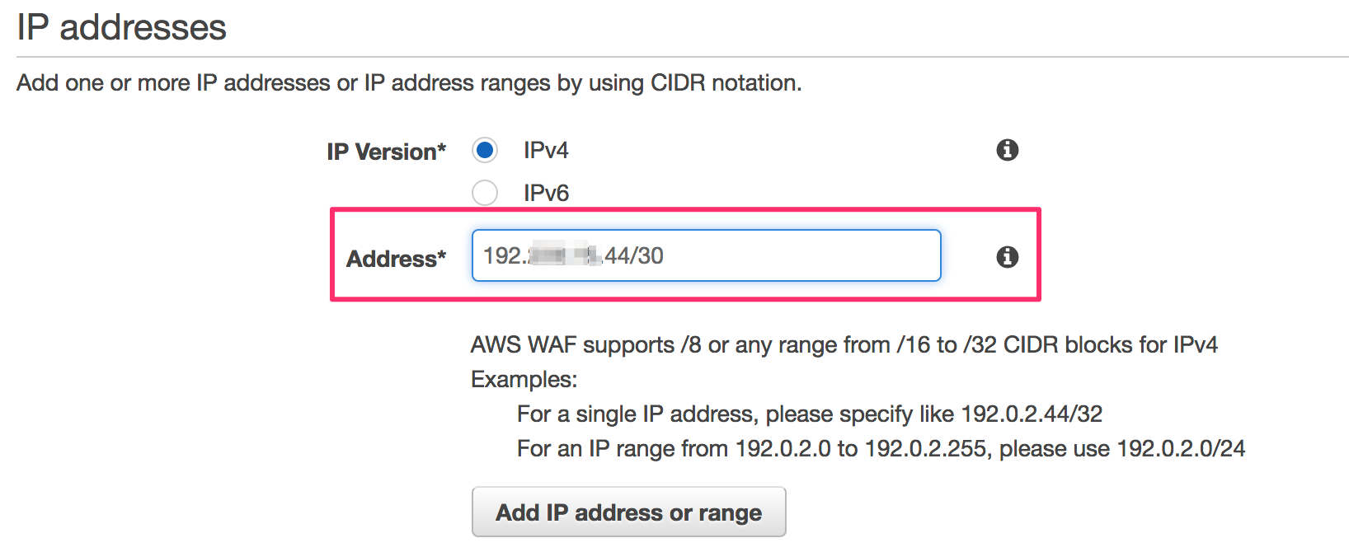Image resolution: width=1349 pixels, height=552 pixels.
Task: Click the IPv4 option label
Action: pyautogui.click(x=546, y=151)
